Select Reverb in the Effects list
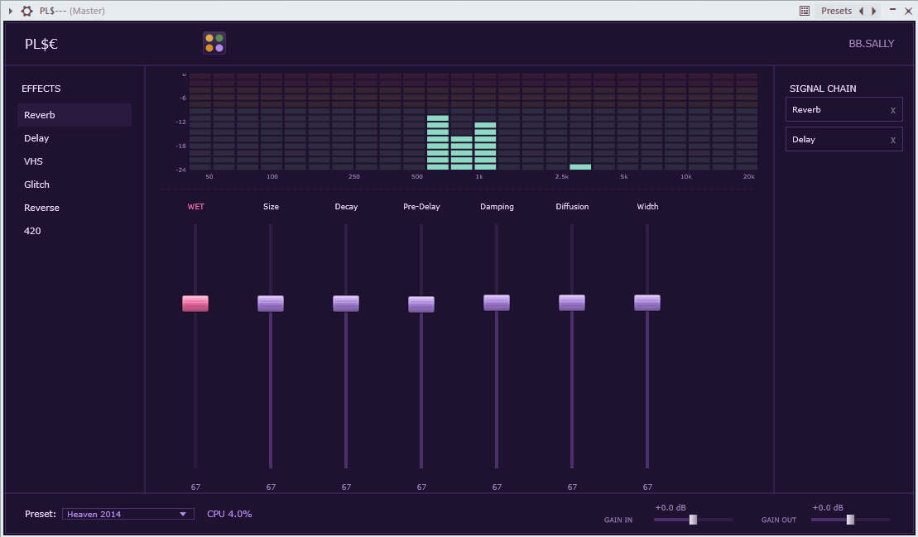This screenshot has height=537, width=918. (x=74, y=115)
